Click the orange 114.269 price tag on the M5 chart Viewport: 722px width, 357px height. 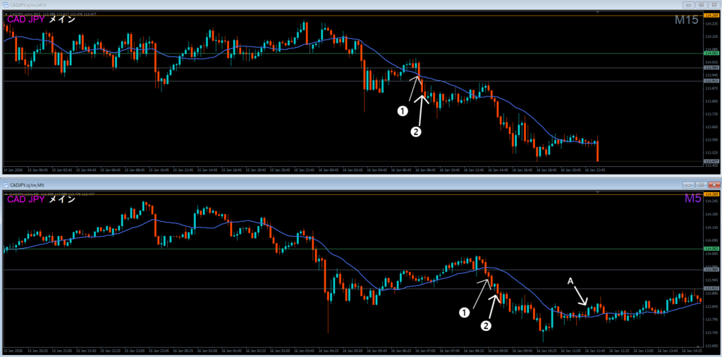coord(711,195)
